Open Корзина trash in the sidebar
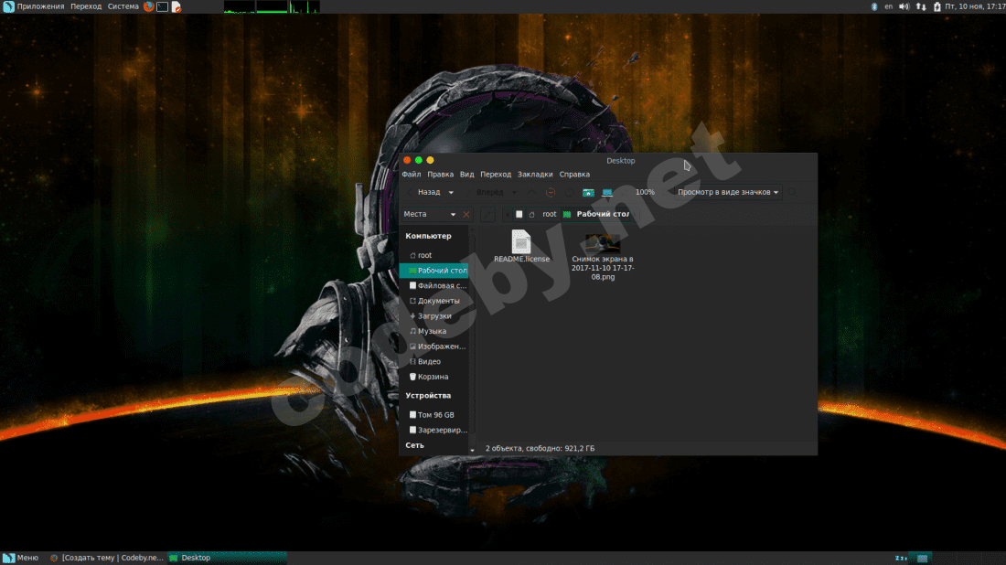The height and width of the screenshot is (565, 1006). pos(434,377)
